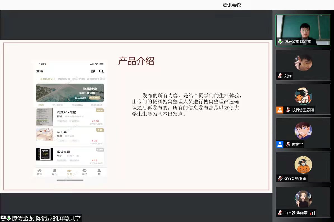334x222 pixels.
Task: Click muted microphone icon next to 刘洋
Action: tap(280, 76)
